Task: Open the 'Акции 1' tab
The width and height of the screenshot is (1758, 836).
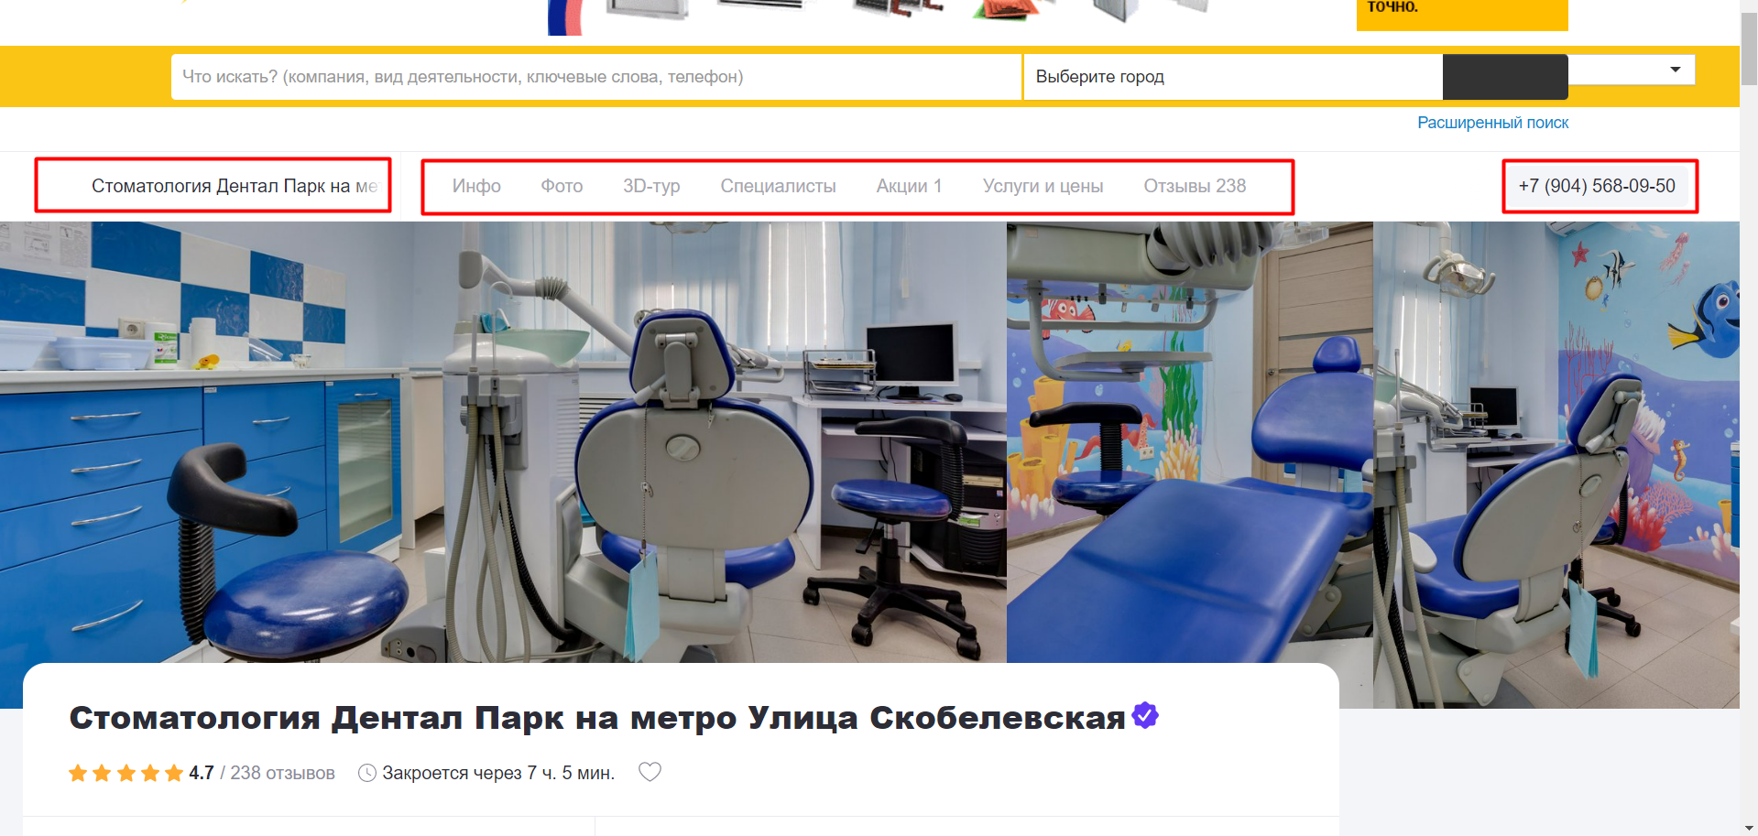Action: tap(909, 186)
